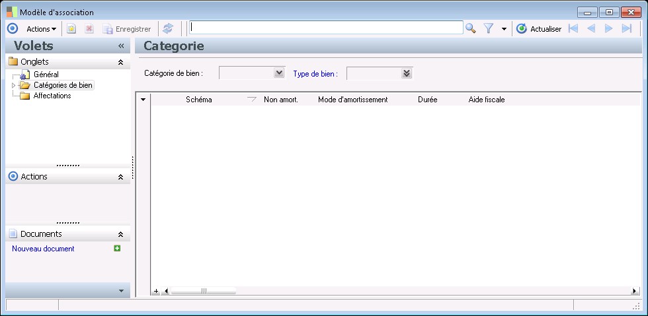This screenshot has height=316, width=648.
Task: Go to last record navigation icon
Action: [x=627, y=28]
